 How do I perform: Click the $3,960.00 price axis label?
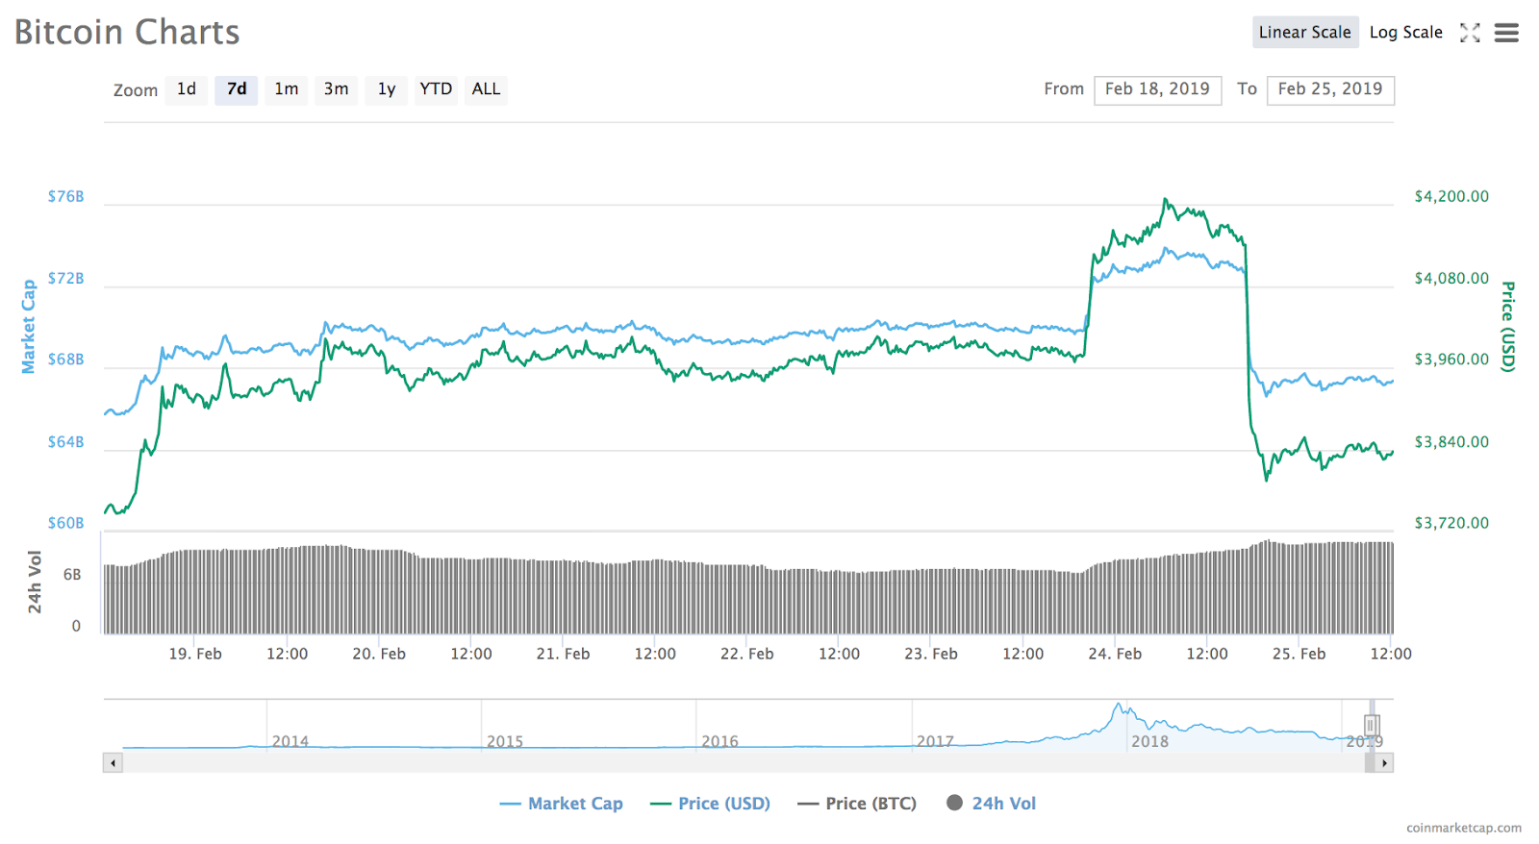(x=1451, y=360)
